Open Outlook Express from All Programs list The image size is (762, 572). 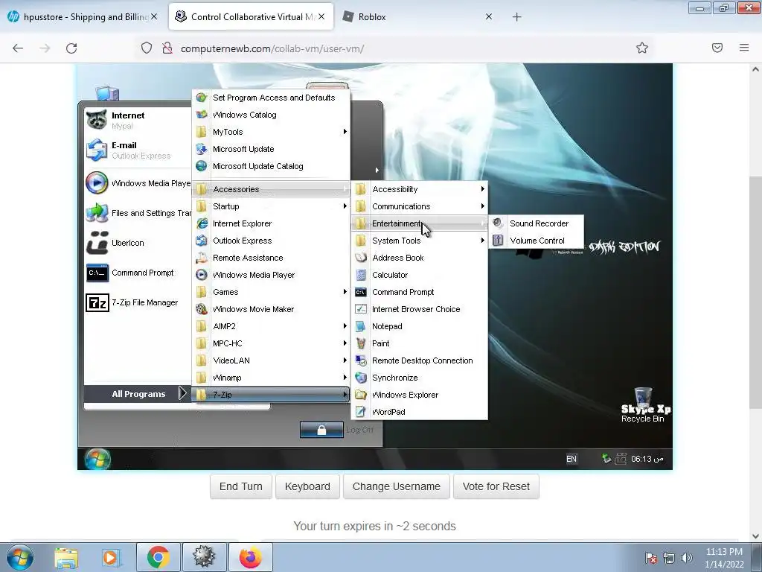(271, 241)
